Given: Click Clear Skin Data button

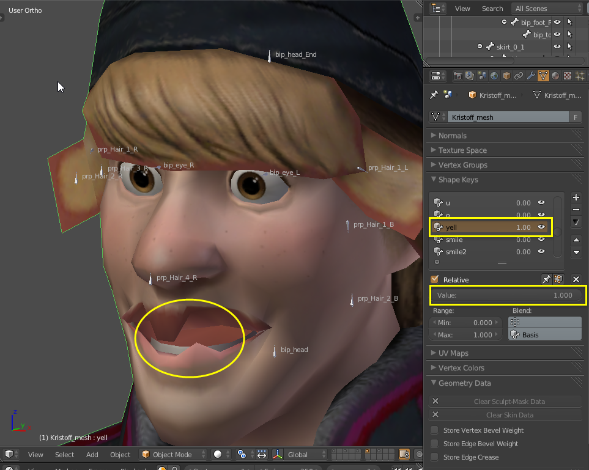Looking at the screenshot, I should tap(505, 415).
